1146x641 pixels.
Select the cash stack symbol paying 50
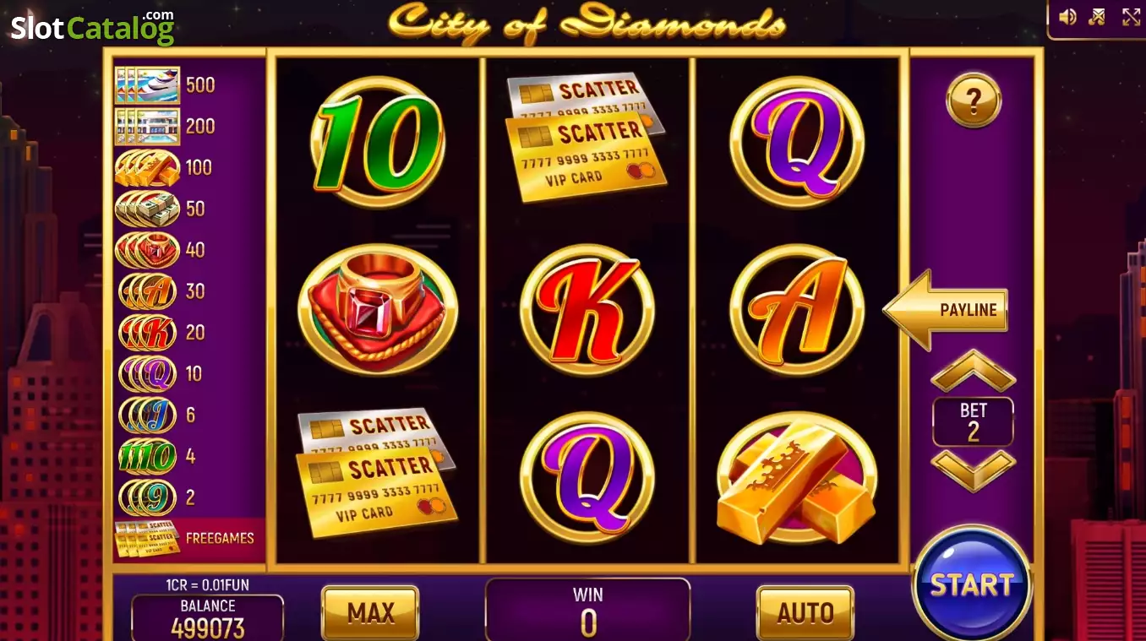click(x=147, y=209)
